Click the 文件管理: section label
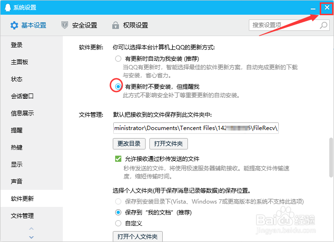Viewport: 334px width, 242px height. [91, 115]
